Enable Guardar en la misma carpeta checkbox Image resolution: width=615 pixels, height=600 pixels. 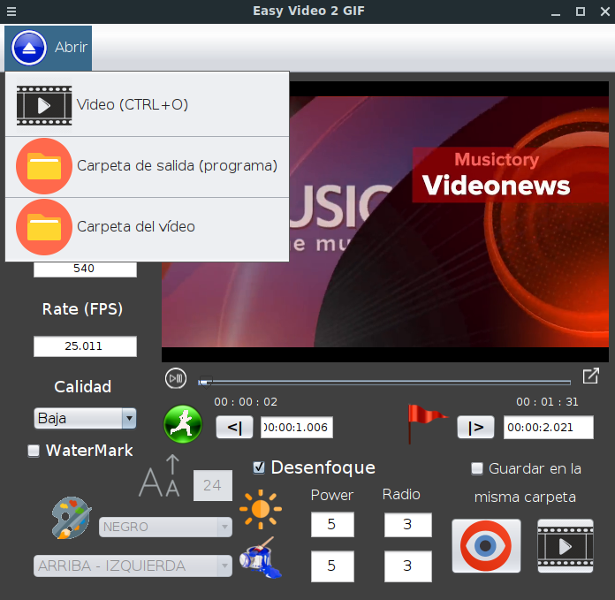477,468
